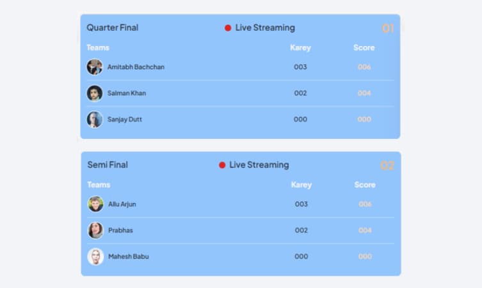Click Prabhas's avatar photo
The height and width of the screenshot is (288, 482).
coord(95,230)
